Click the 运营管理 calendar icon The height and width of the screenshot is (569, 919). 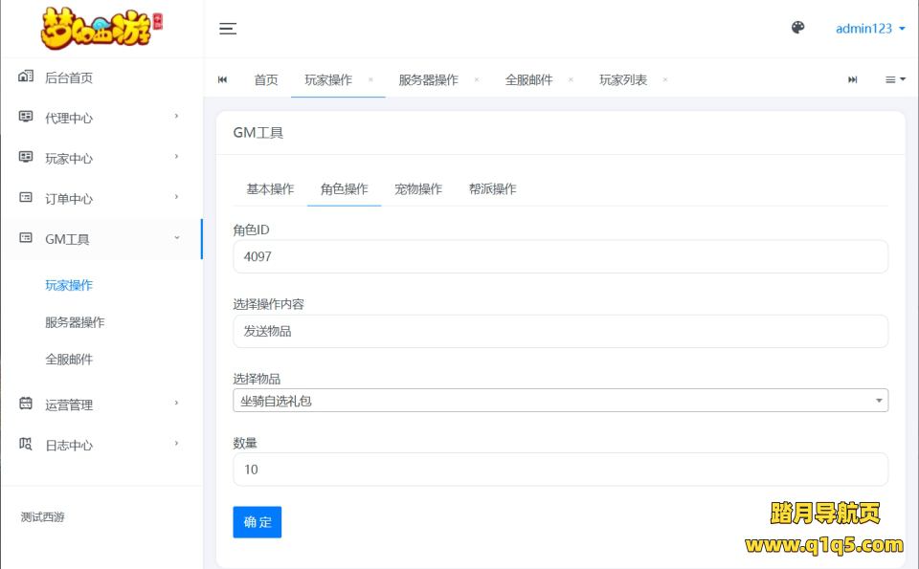click(x=26, y=404)
